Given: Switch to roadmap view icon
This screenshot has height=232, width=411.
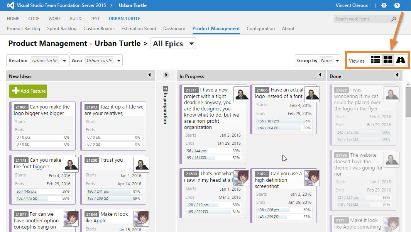Looking at the screenshot, I should pyautogui.click(x=401, y=60).
